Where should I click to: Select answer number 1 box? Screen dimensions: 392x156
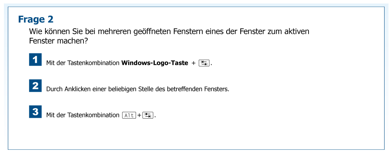[x=35, y=60]
